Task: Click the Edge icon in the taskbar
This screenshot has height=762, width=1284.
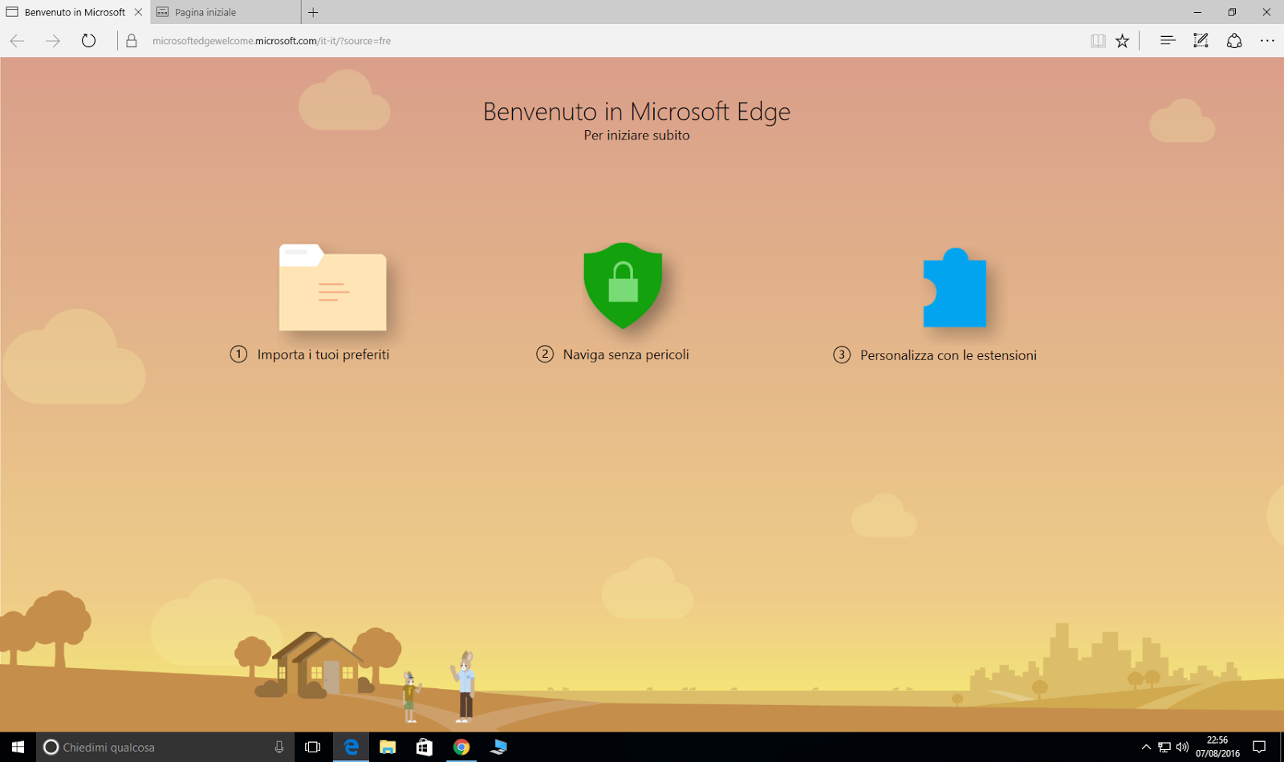Action: [351, 747]
